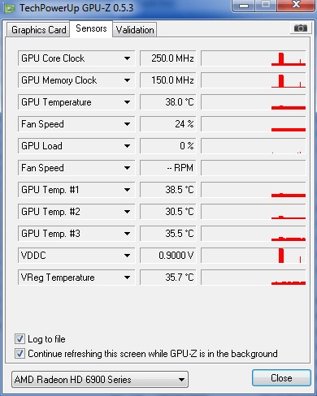
Task: Click the VDDC voltage history graph
Action: [254, 256]
